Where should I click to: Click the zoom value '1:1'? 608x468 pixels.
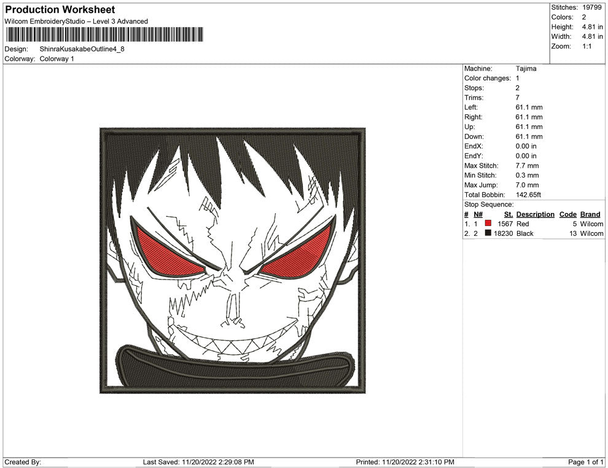[587, 46]
